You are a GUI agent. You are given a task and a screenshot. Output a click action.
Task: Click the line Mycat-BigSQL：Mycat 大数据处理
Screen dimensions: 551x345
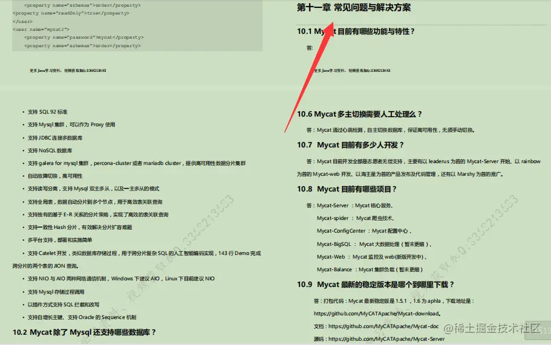374,244
